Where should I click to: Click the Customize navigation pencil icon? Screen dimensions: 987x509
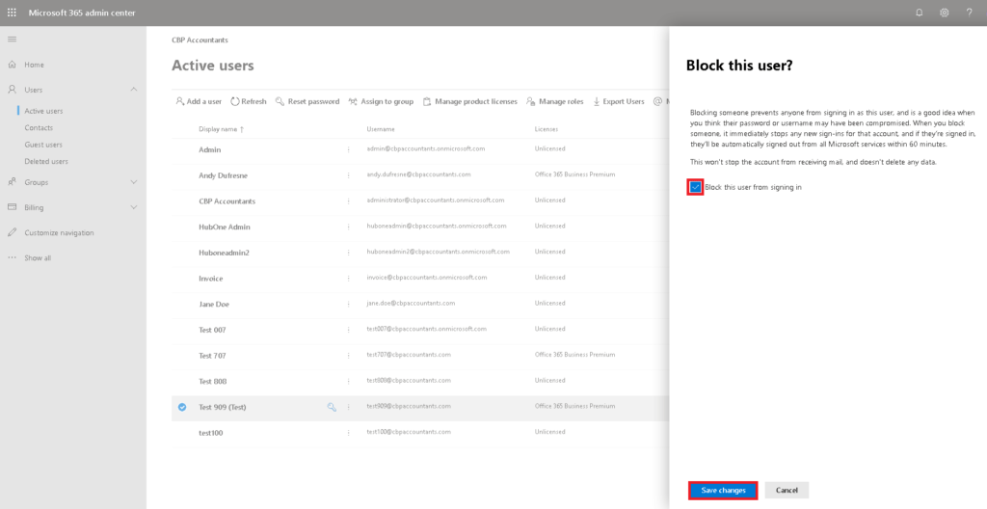(x=12, y=232)
